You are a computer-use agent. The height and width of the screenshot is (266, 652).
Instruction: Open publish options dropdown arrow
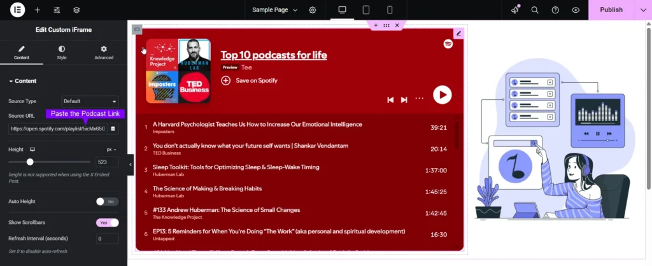coord(643,10)
